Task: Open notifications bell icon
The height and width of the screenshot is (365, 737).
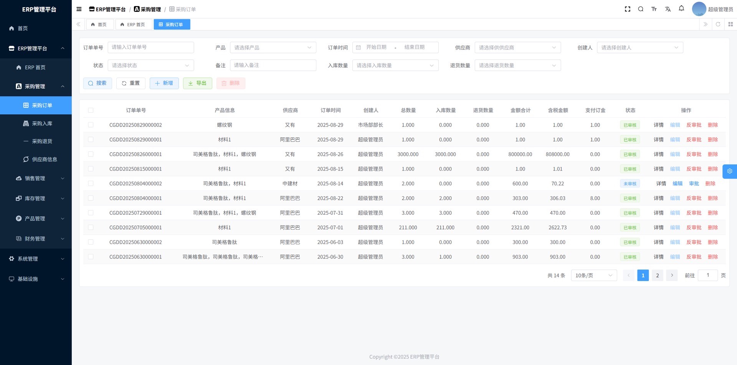Action: [x=681, y=8]
